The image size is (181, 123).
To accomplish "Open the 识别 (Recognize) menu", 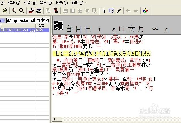I will coord(30,3).
